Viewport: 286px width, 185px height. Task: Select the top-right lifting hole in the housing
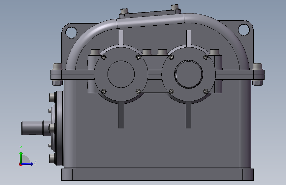pos(244,30)
